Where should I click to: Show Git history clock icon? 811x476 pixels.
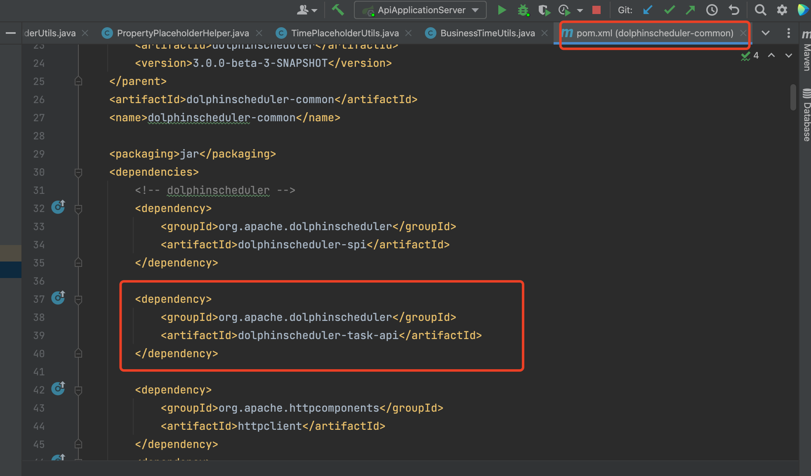point(712,10)
